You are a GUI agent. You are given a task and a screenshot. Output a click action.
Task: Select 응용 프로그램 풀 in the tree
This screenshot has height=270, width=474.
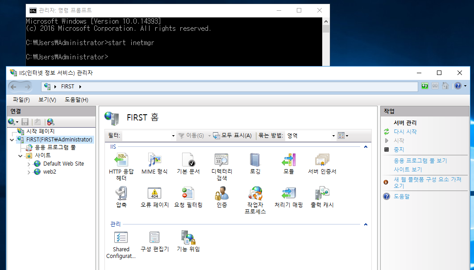point(55,148)
